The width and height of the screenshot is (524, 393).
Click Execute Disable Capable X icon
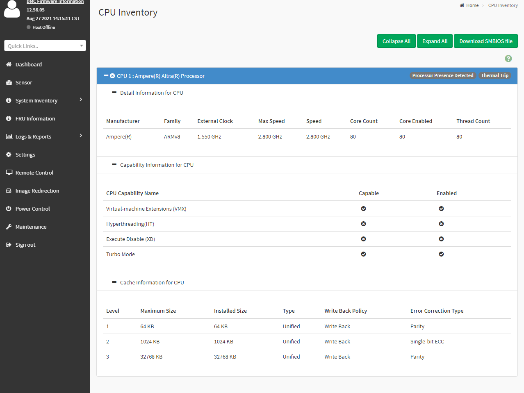(x=363, y=239)
